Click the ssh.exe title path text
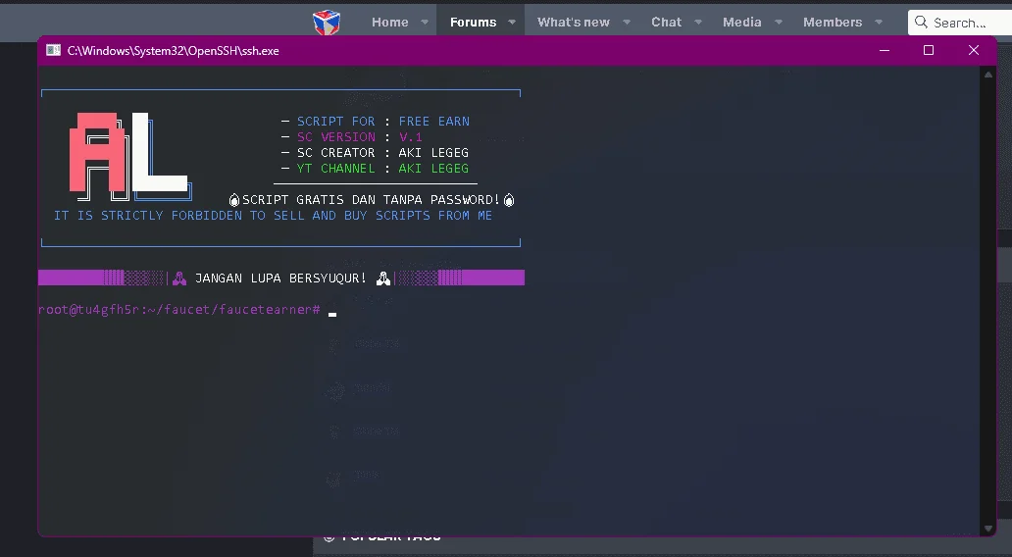The image size is (1012, 557). pyautogui.click(x=173, y=50)
